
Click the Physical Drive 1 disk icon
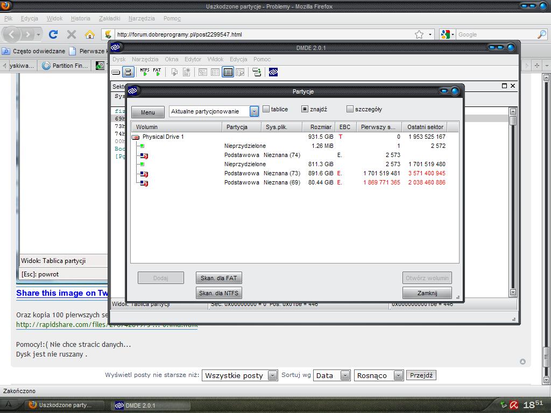pyautogui.click(x=136, y=137)
